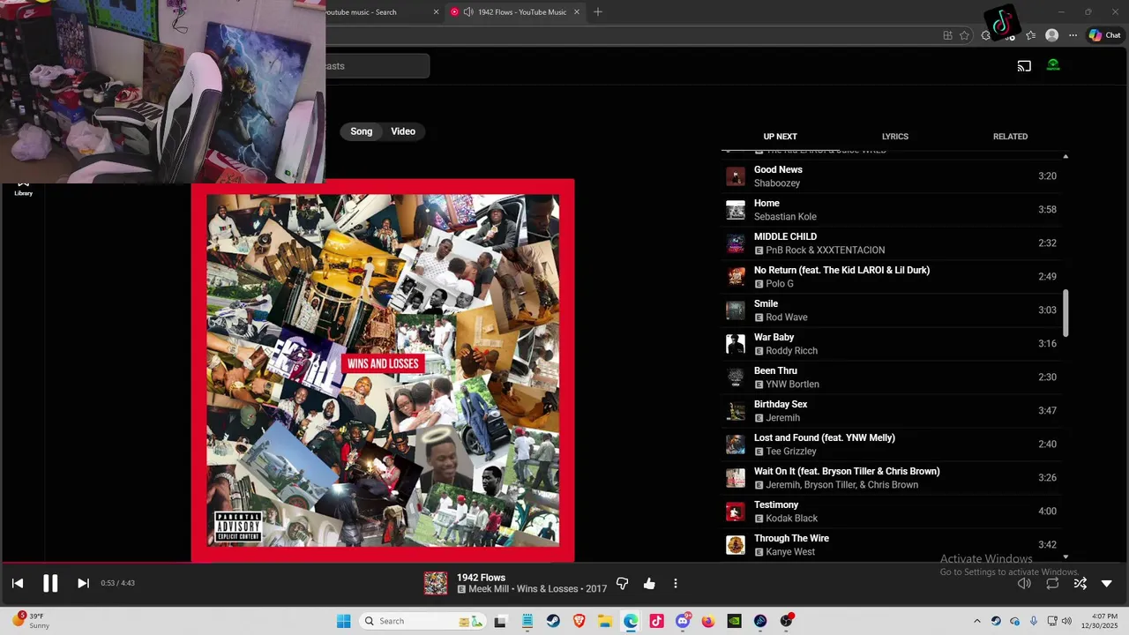Open the browser profile icon

pyautogui.click(x=1051, y=35)
